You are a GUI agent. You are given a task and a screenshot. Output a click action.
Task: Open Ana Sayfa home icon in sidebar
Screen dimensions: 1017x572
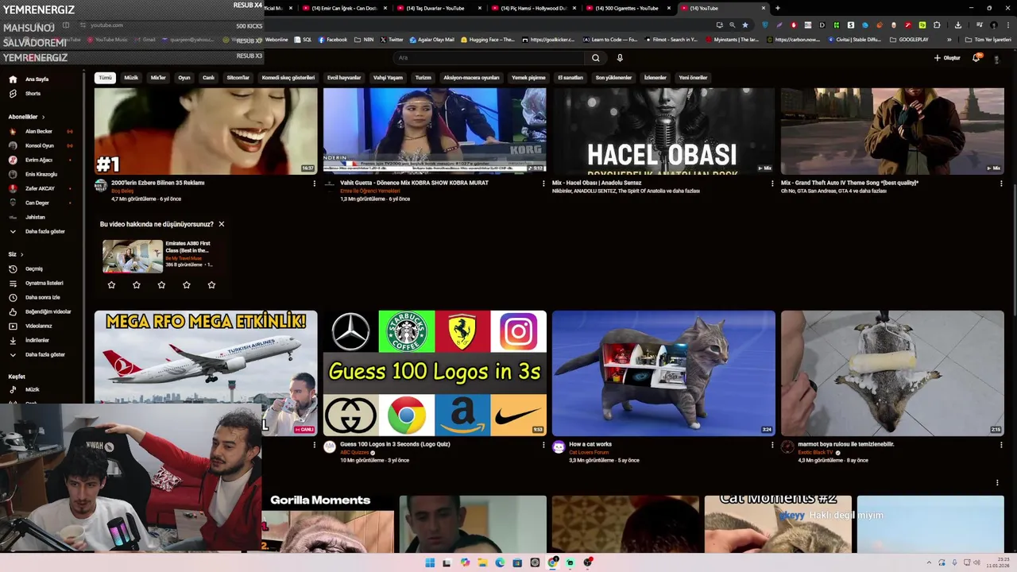13,79
